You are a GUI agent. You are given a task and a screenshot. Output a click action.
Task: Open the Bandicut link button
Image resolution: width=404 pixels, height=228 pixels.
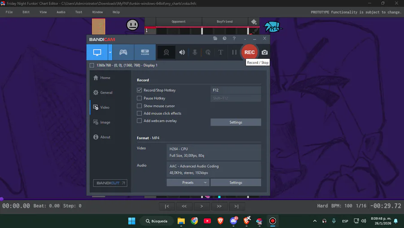coord(110,183)
